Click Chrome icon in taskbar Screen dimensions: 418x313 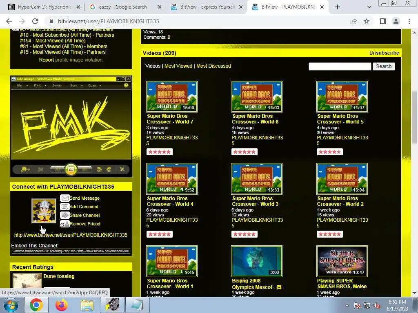36,305
